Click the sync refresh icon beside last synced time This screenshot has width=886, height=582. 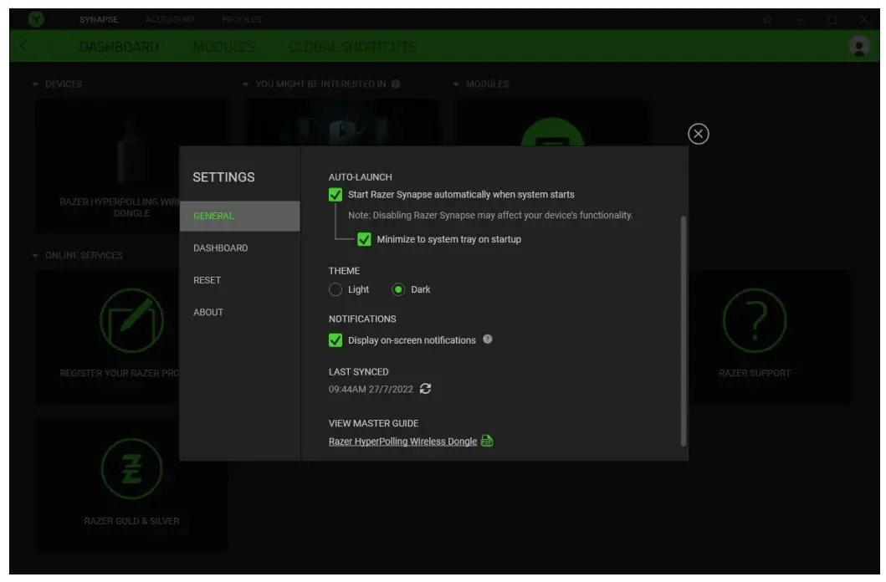(426, 389)
